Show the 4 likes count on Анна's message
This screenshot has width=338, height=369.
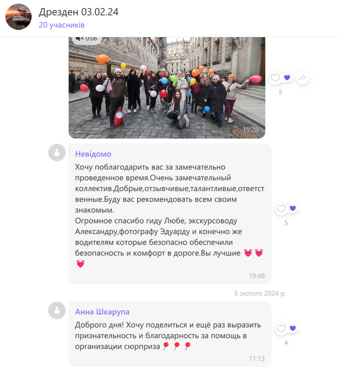click(286, 343)
